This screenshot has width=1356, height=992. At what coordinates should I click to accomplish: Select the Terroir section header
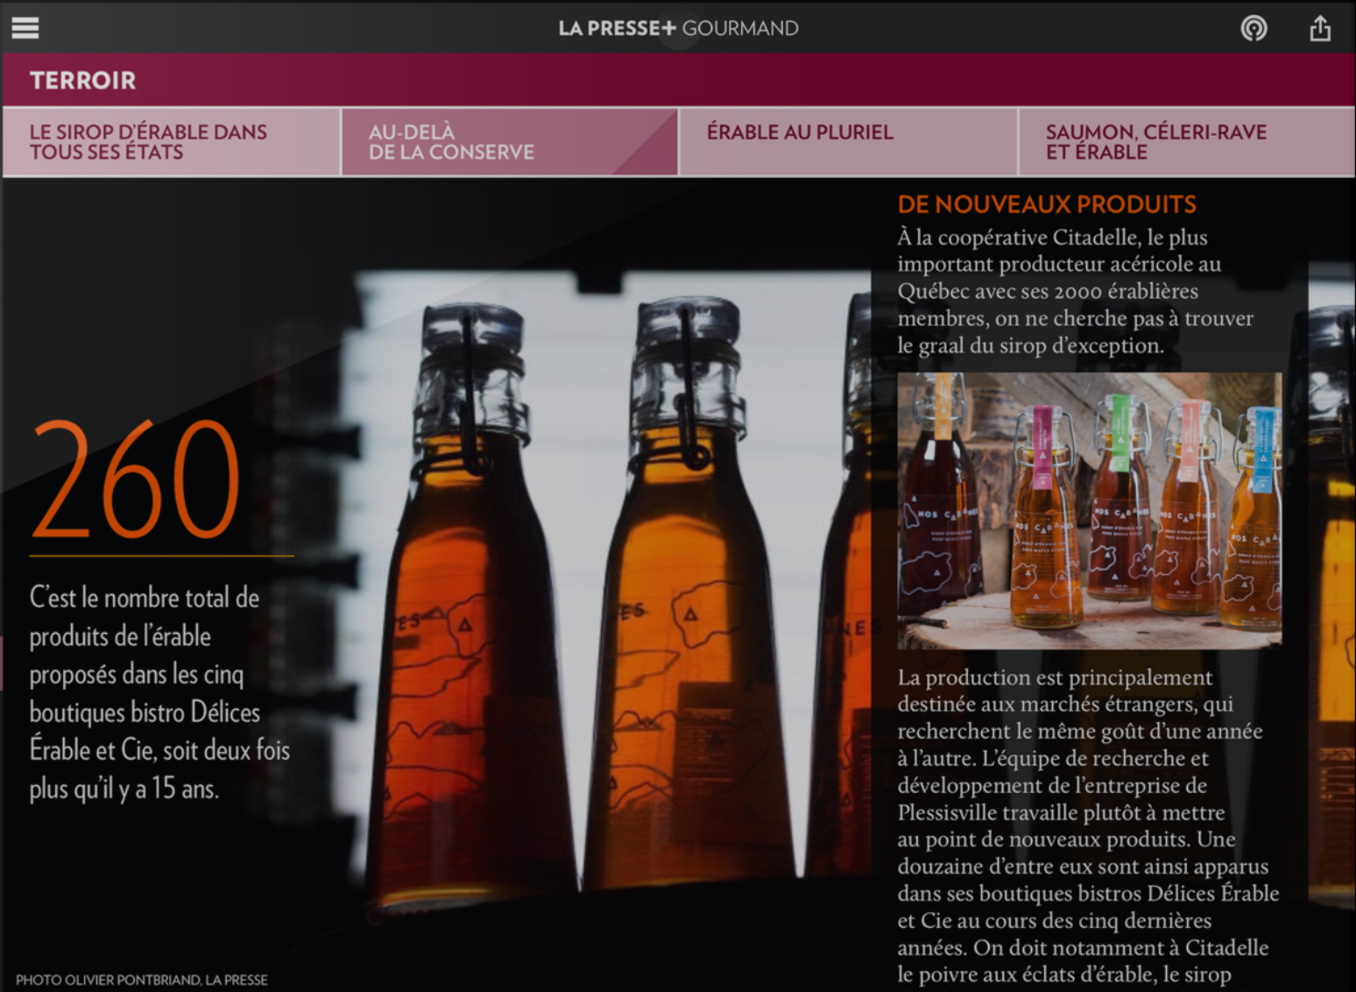(x=82, y=81)
